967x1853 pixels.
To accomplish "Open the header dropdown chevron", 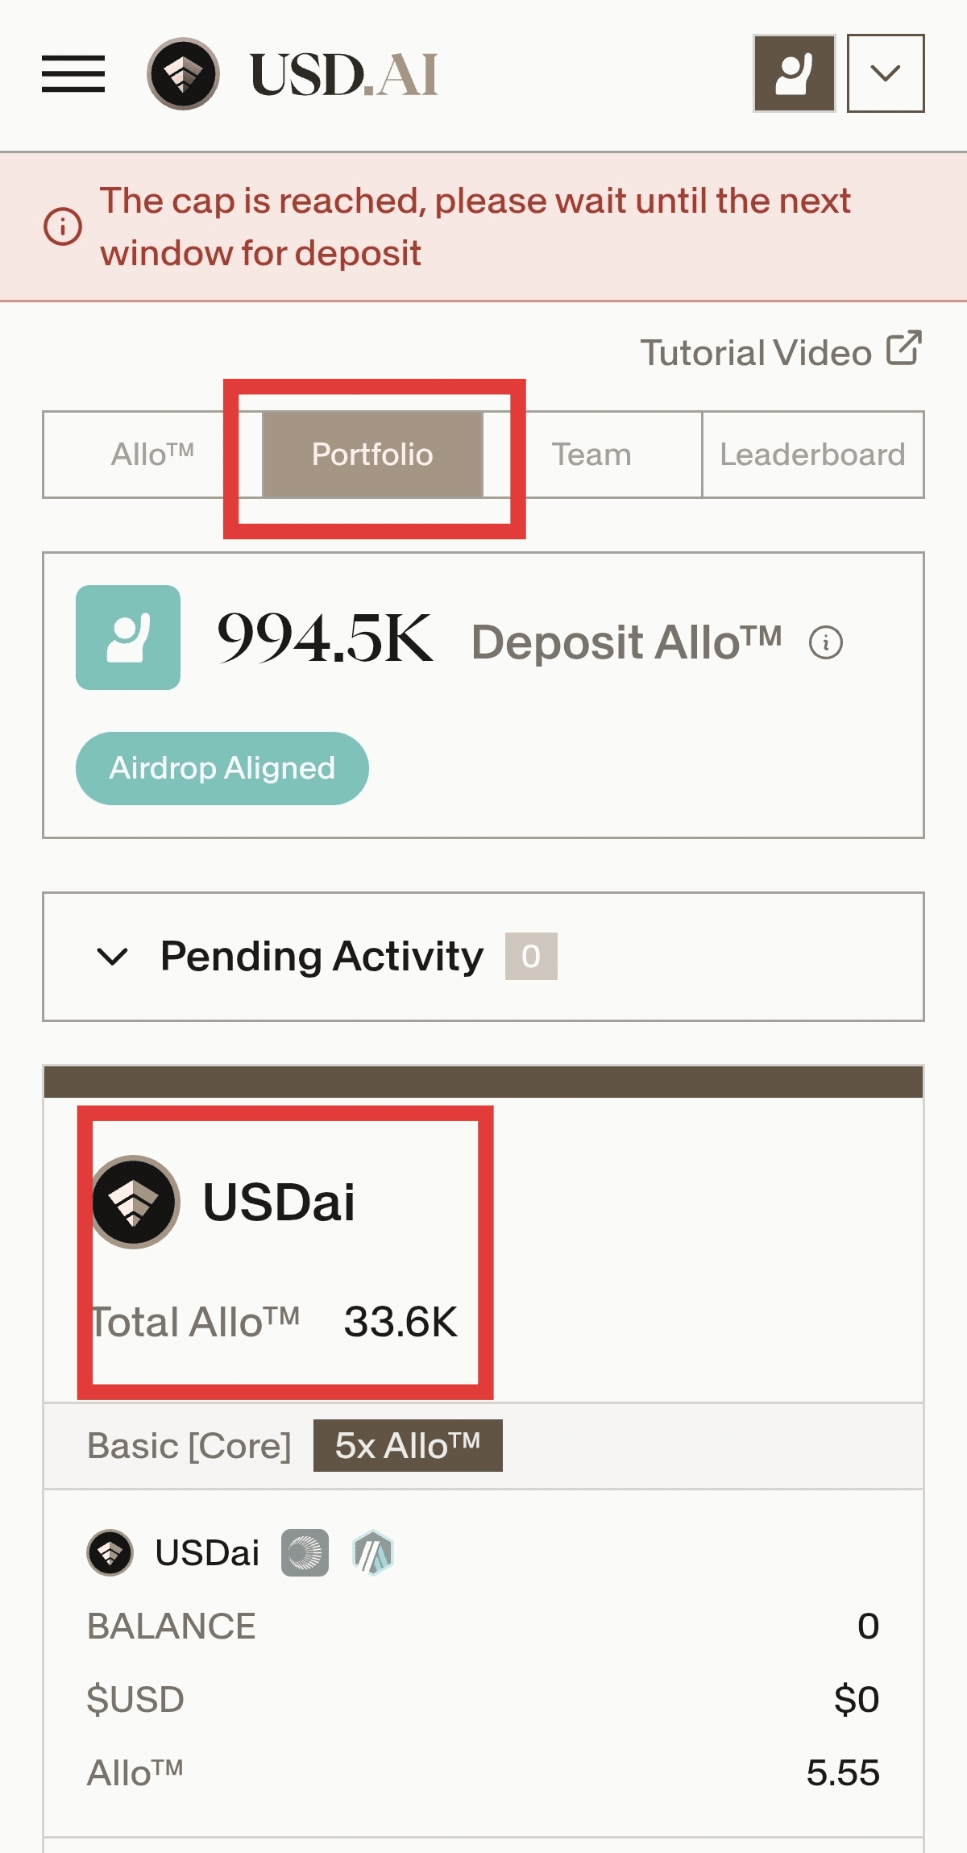I will click(886, 73).
